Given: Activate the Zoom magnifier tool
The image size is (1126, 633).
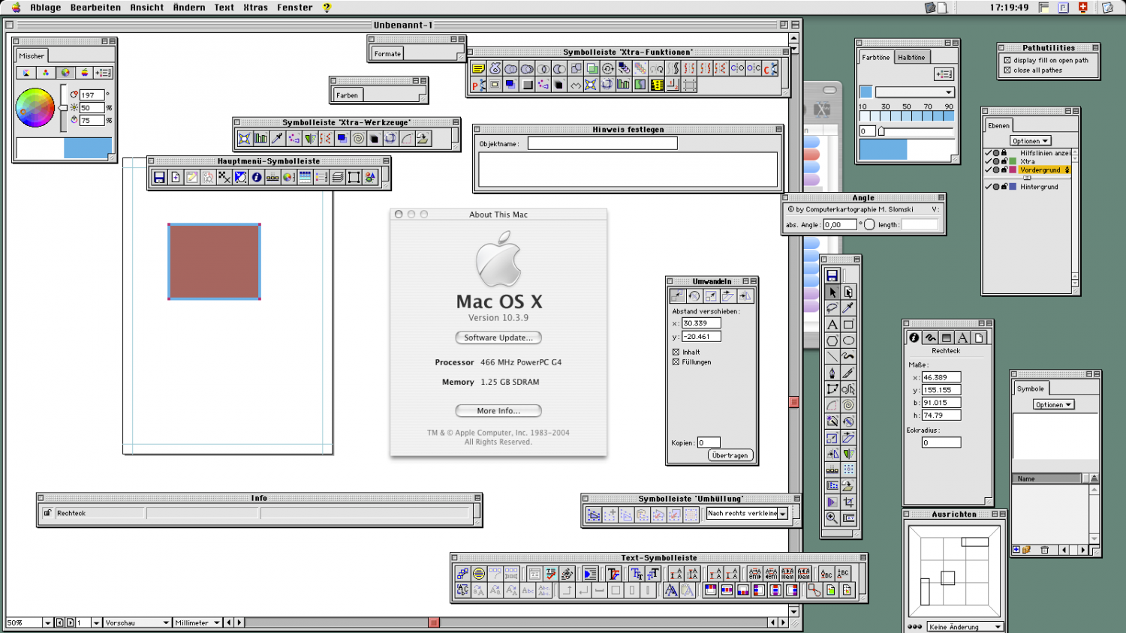Looking at the screenshot, I should click(x=832, y=517).
